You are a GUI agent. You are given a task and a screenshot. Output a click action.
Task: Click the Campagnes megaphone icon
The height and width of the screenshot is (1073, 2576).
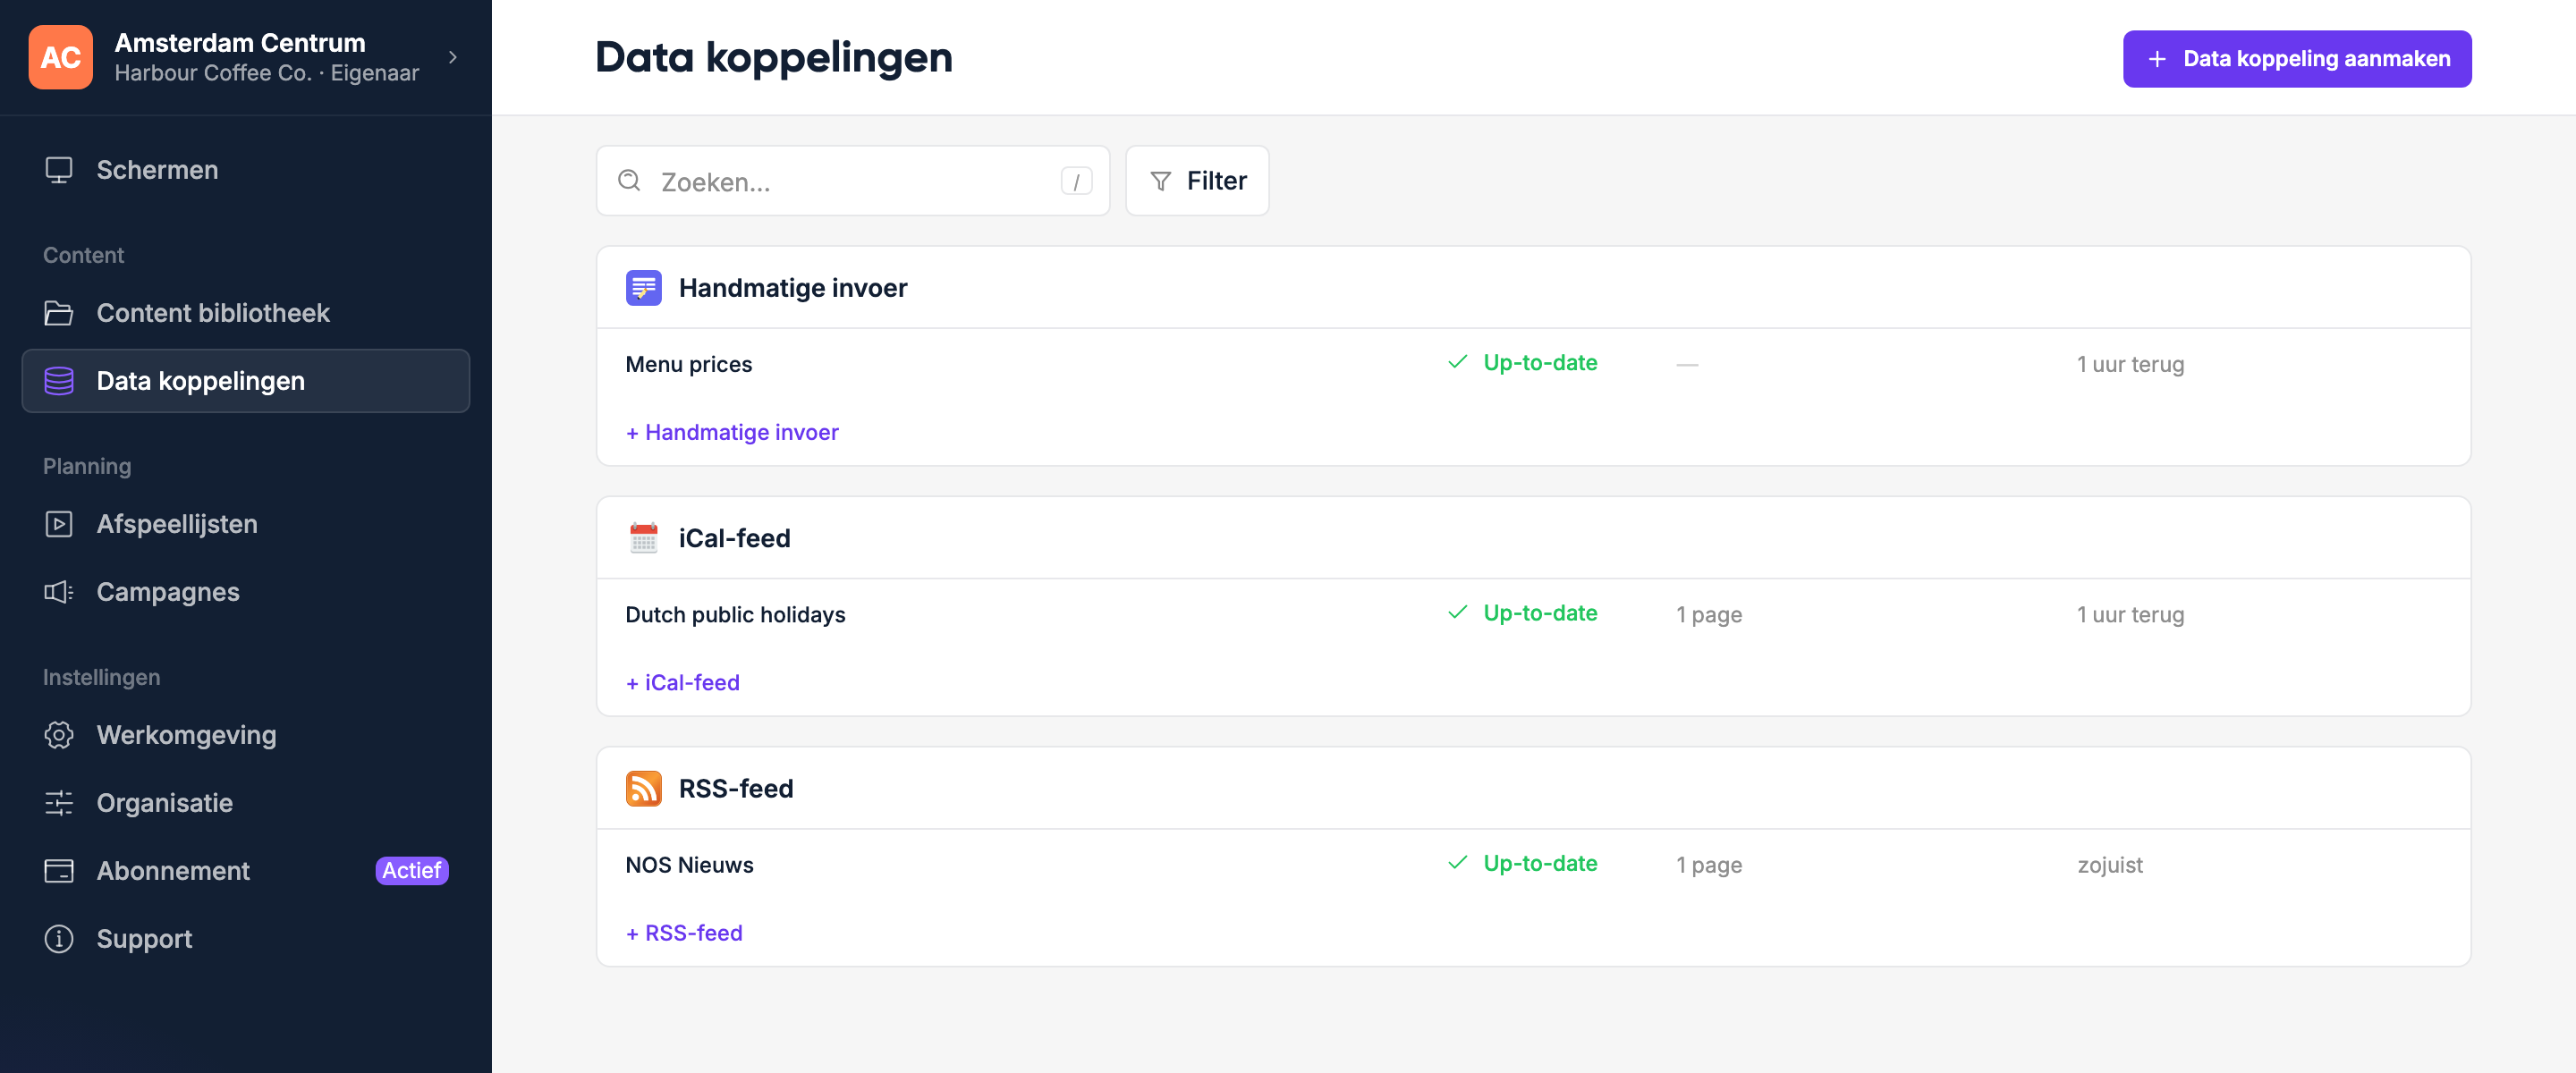(x=59, y=592)
